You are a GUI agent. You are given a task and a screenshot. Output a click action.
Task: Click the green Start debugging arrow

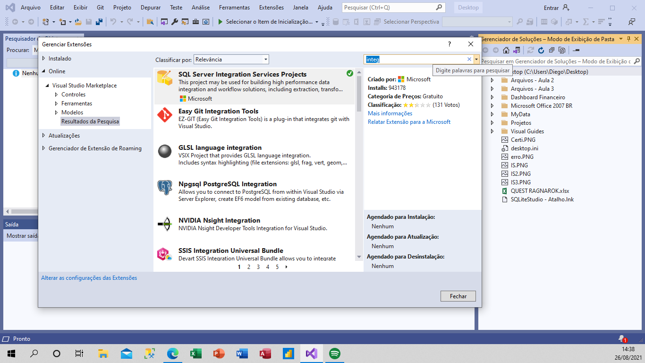[220, 22]
